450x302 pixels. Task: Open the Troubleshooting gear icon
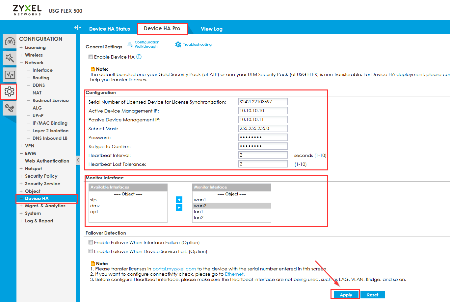[178, 44]
